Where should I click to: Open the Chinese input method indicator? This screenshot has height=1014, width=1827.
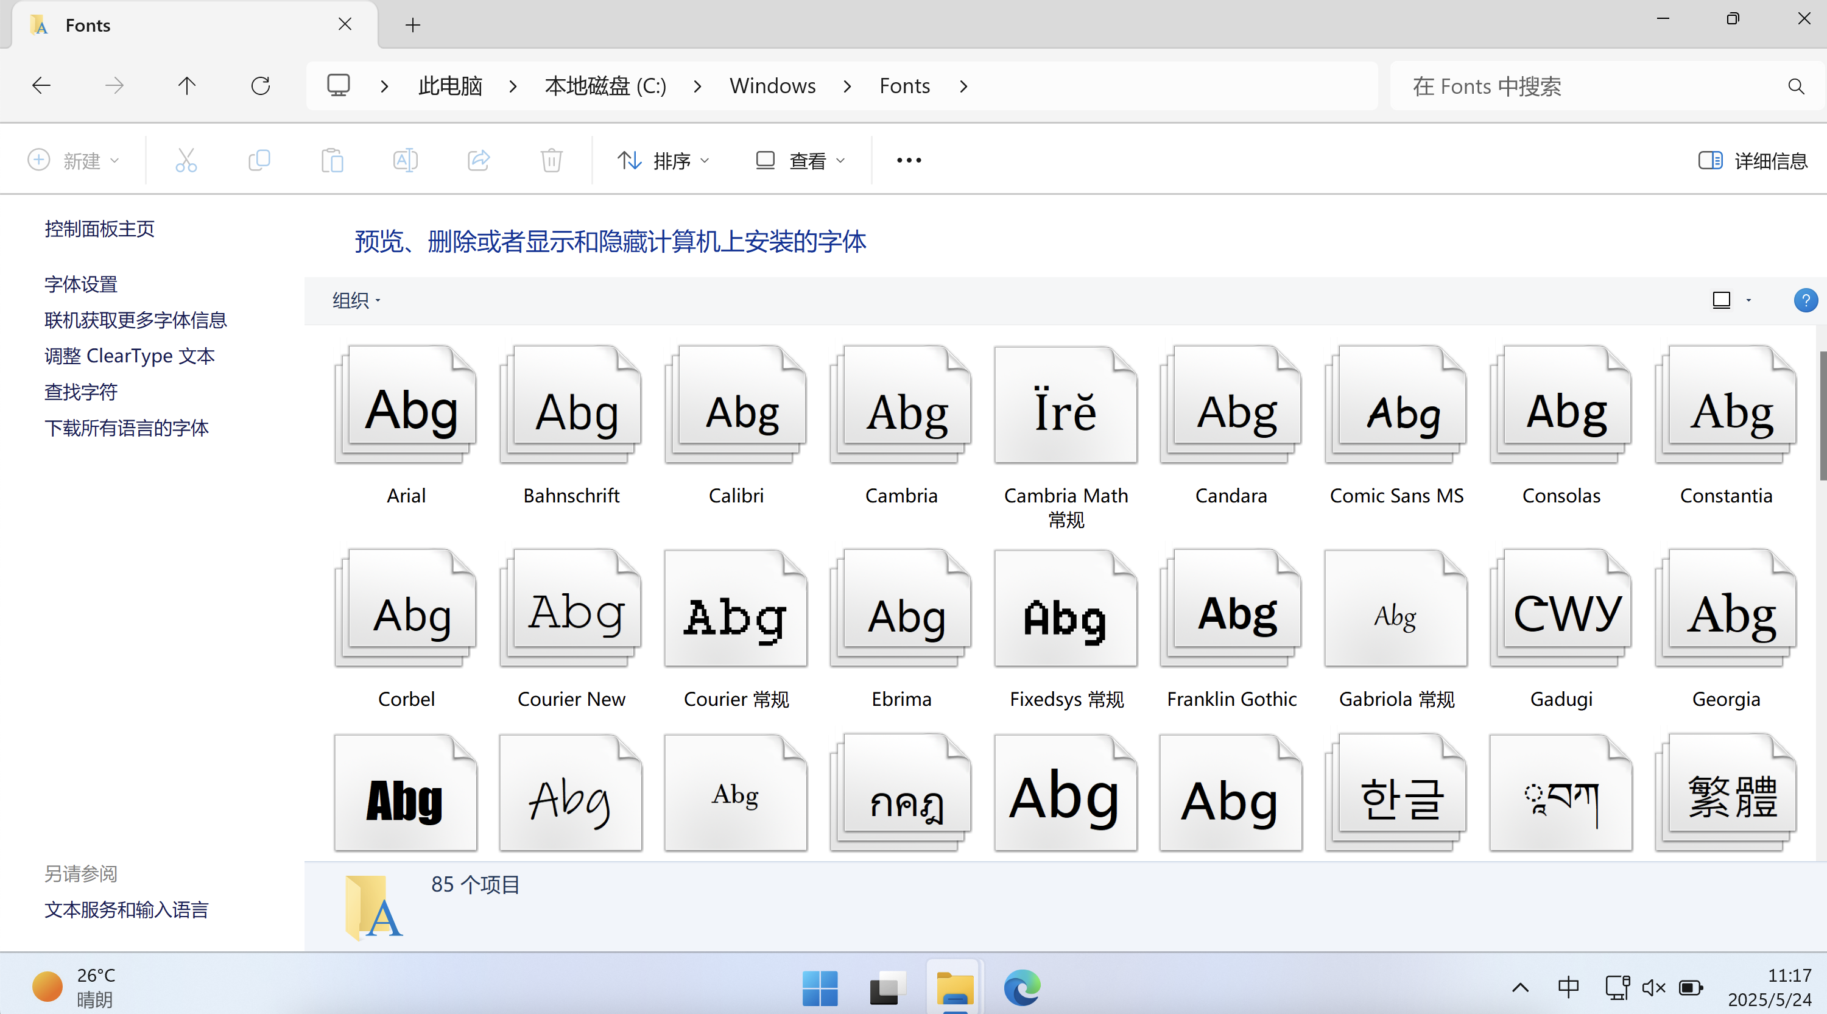point(1568,987)
